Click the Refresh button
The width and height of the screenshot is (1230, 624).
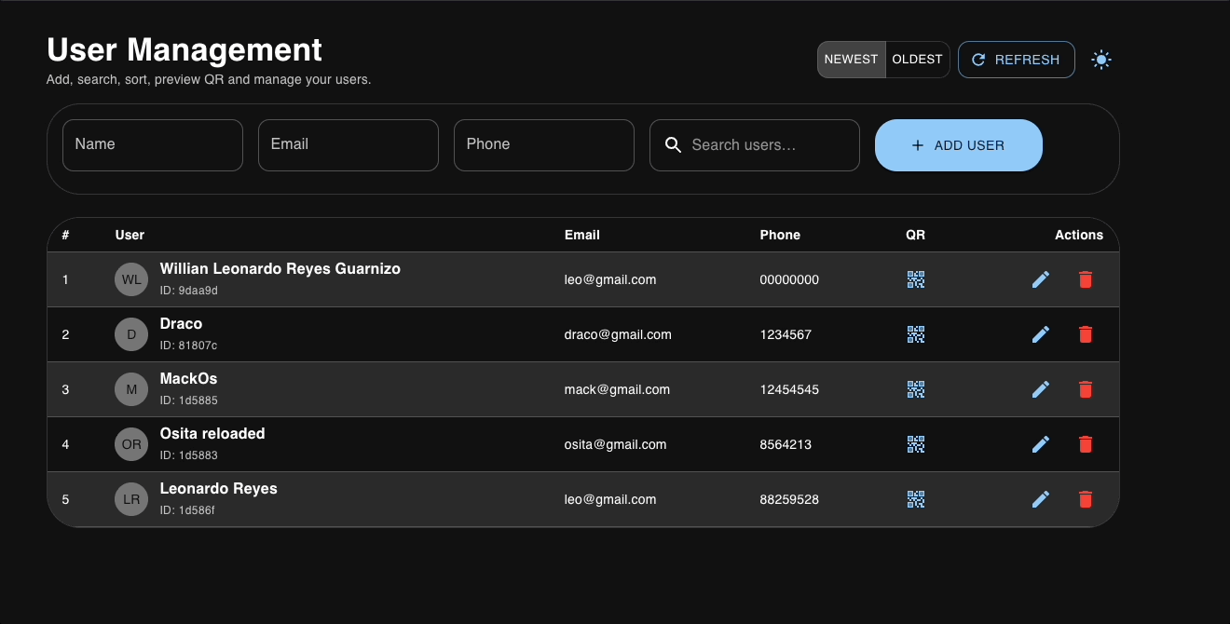point(1016,60)
